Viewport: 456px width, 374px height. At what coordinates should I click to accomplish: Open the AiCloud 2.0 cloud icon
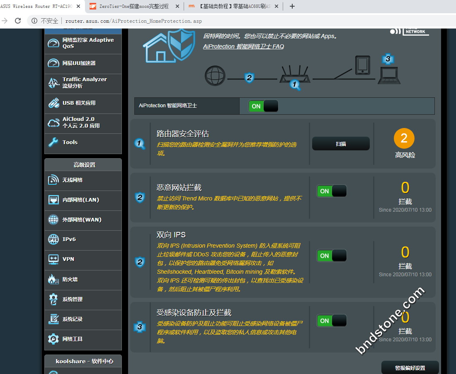(x=53, y=123)
